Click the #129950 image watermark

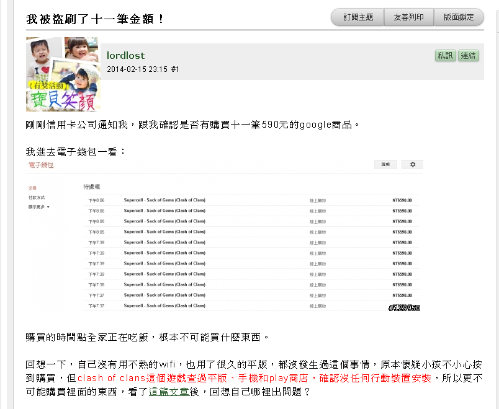coord(404,307)
